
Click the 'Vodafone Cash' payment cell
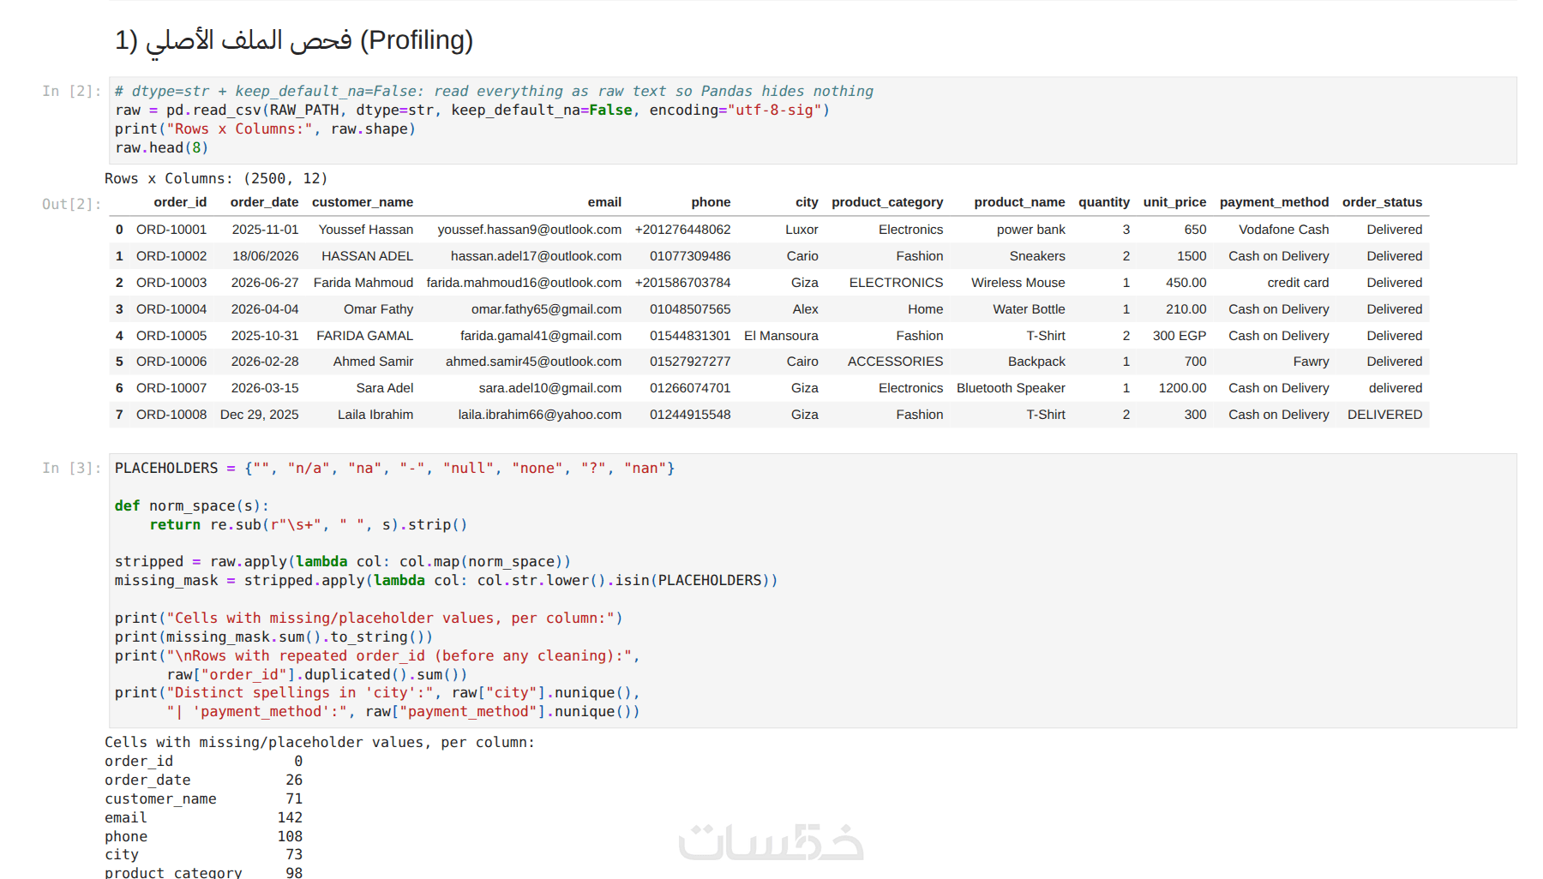coord(1283,230)
